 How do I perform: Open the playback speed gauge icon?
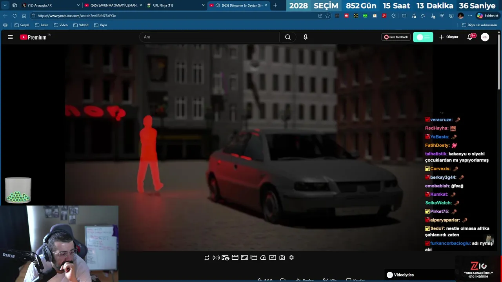(263, 257)
